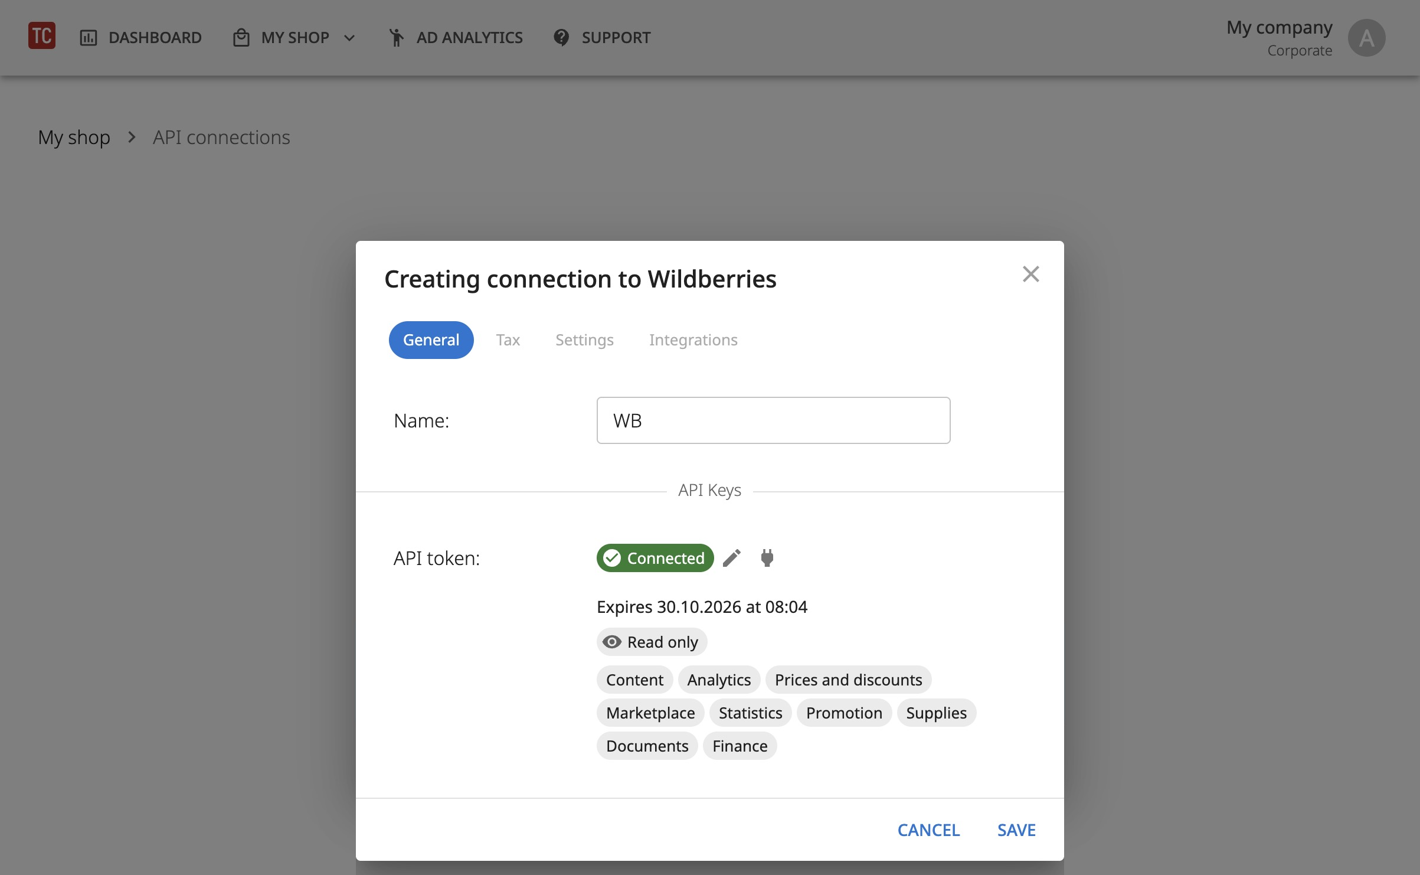Switch to the Tax tab
The height and width of the screenshot is (875, 1420).
[508, 340]
